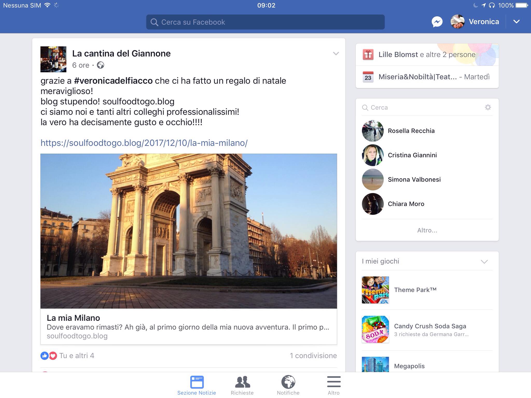531x398 pixels.
Task: Open Theme Park™ game label
Action: [x=415, y=290]
